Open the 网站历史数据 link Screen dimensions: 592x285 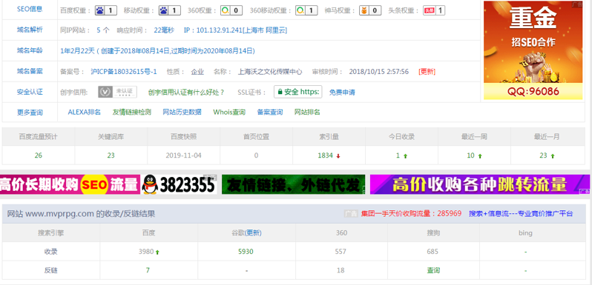[182, 112]
